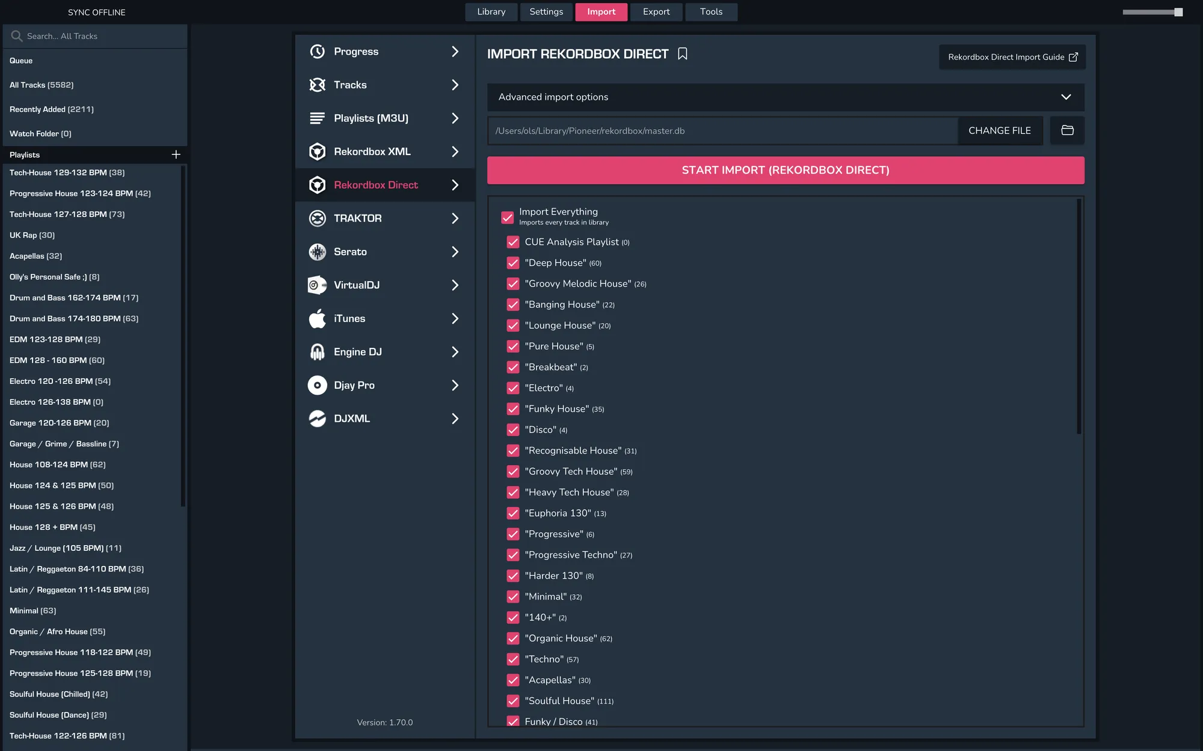Open the Tools menu
1203x751 pixels.
(711, 11)
